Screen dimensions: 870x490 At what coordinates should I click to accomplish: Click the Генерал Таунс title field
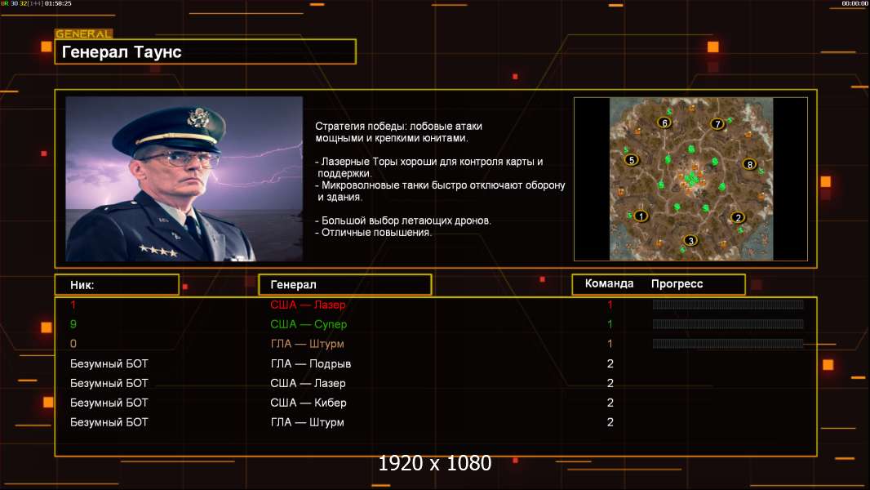206,51
